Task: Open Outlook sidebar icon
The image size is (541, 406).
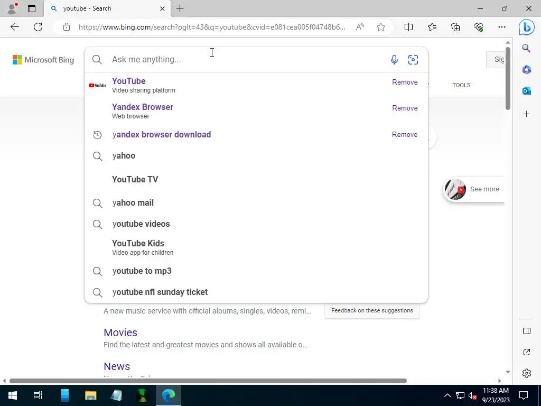Action: [x=526, y=91]
